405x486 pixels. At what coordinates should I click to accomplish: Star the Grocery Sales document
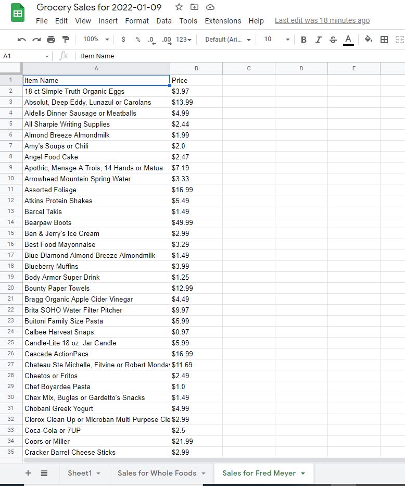[x=179, y=7]
